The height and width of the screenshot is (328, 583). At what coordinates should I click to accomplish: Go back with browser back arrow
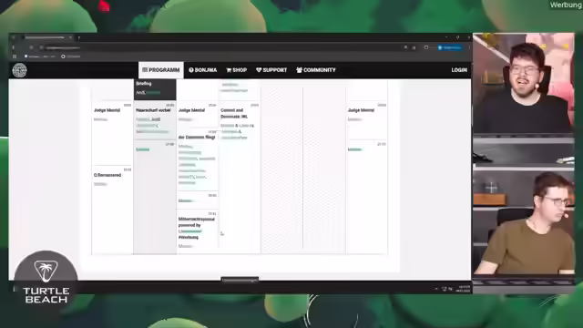pos(14,47)
